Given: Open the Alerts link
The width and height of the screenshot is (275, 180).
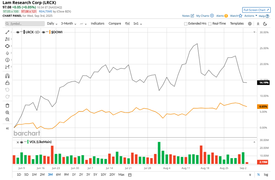Looking at the screenshot, I should (x=220, y=16).
